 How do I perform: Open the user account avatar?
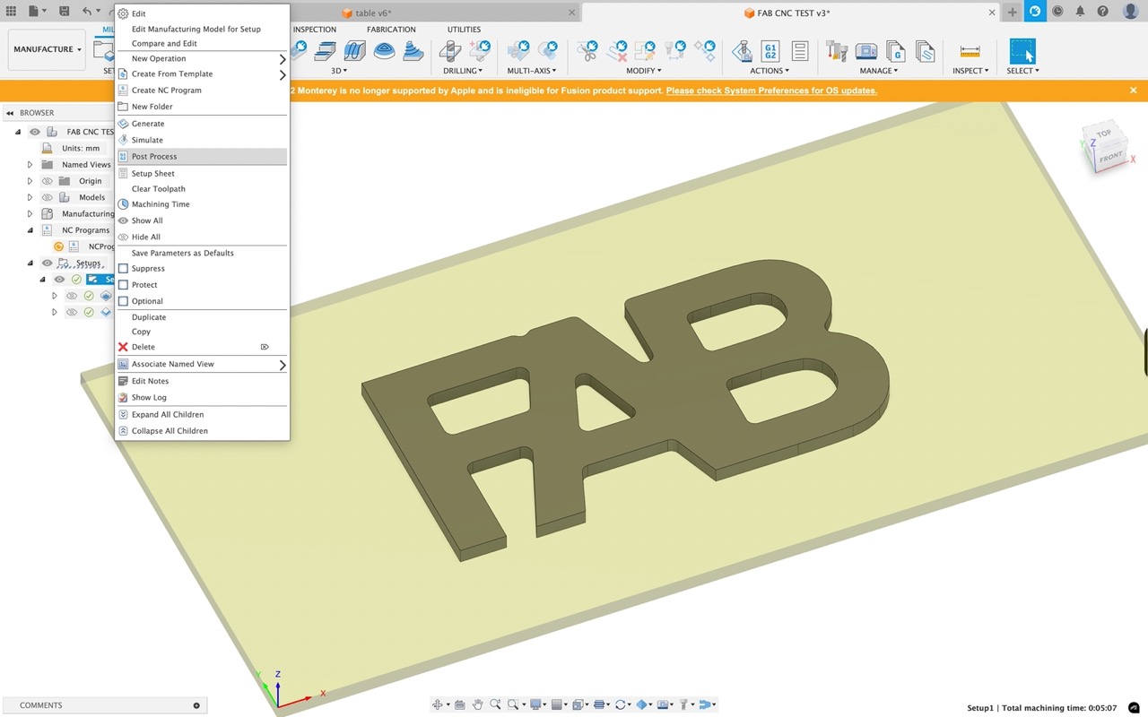coord(1130,12)
